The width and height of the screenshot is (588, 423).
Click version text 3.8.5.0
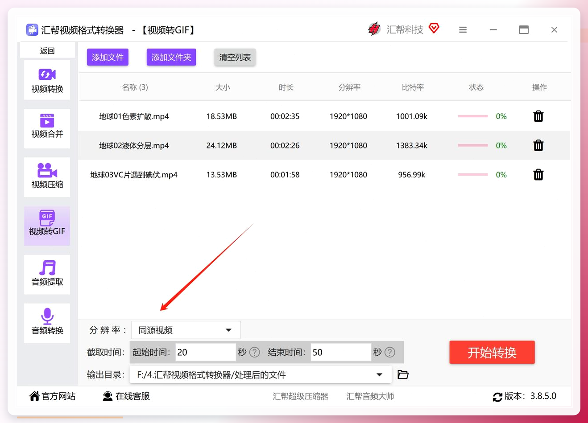[x=543, y=396]
